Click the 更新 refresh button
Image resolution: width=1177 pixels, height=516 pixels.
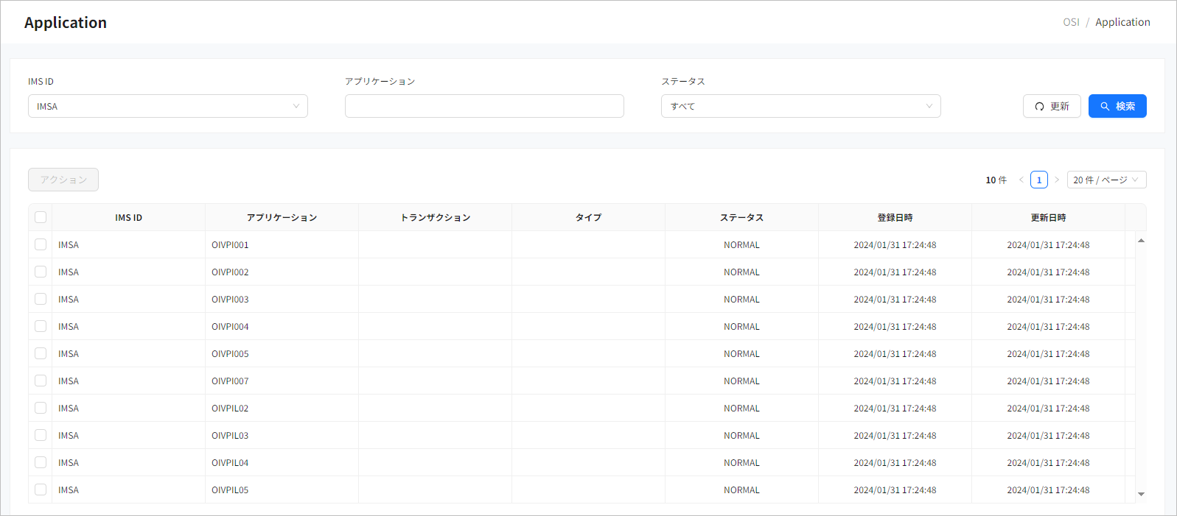tap(1051, 106)
